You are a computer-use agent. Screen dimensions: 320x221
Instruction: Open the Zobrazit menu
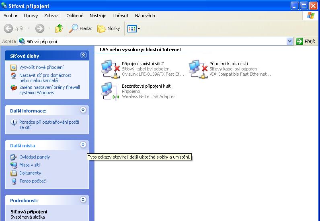(x=52, y=16)
